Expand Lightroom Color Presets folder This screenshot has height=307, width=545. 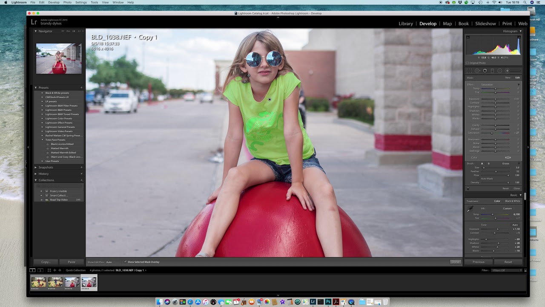tap(42, 119)
